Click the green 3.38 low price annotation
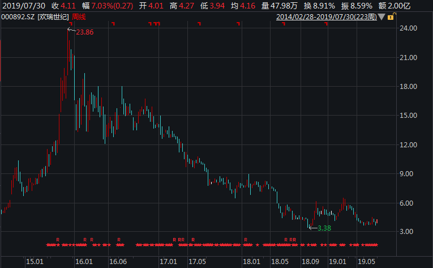The height and width of the screenshot is (268, 433). click(x=324, y=228)
